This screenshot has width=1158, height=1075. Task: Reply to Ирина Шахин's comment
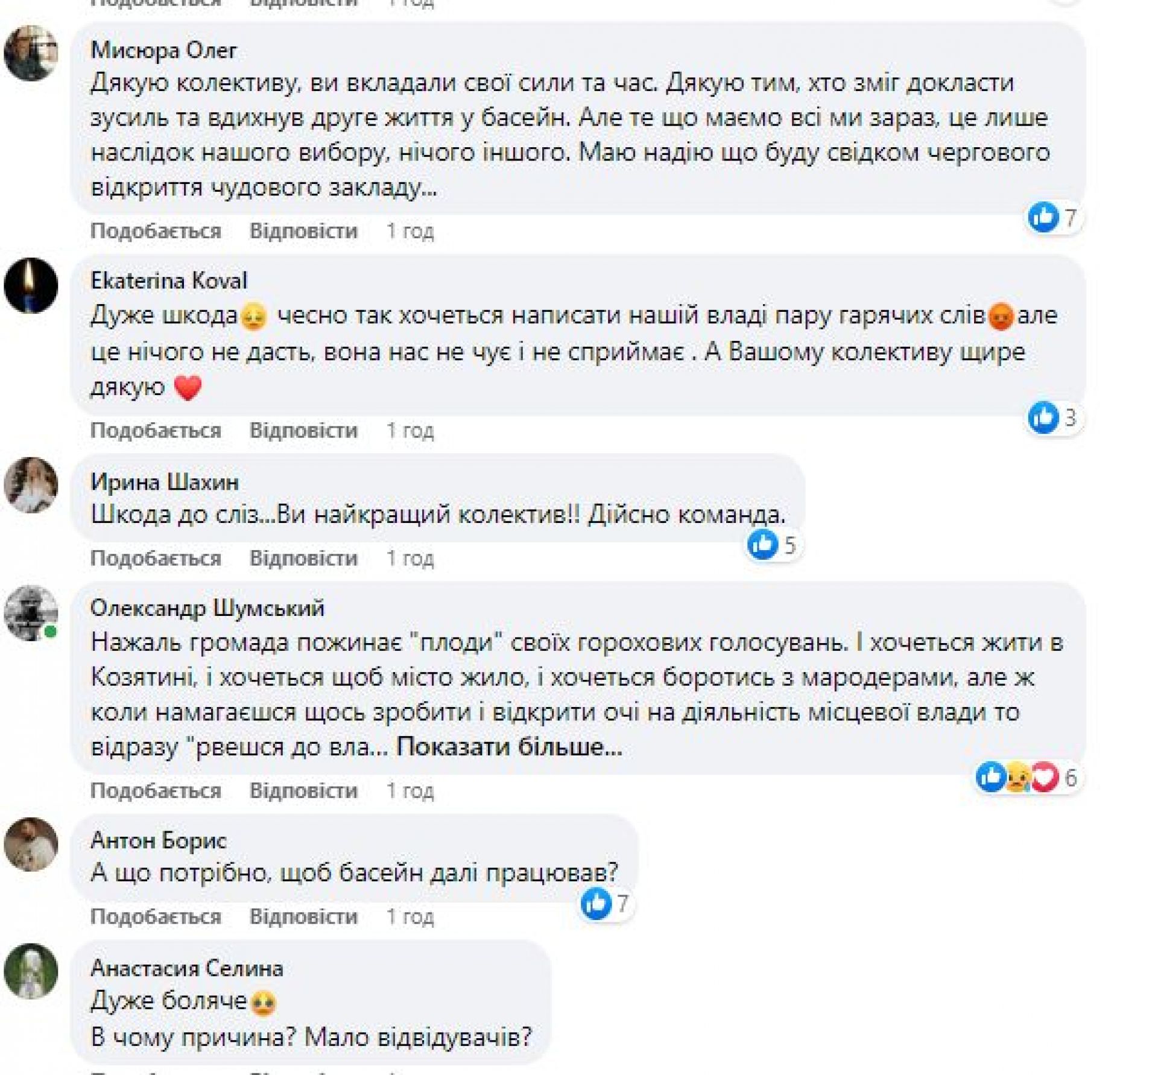coord(303,559)
